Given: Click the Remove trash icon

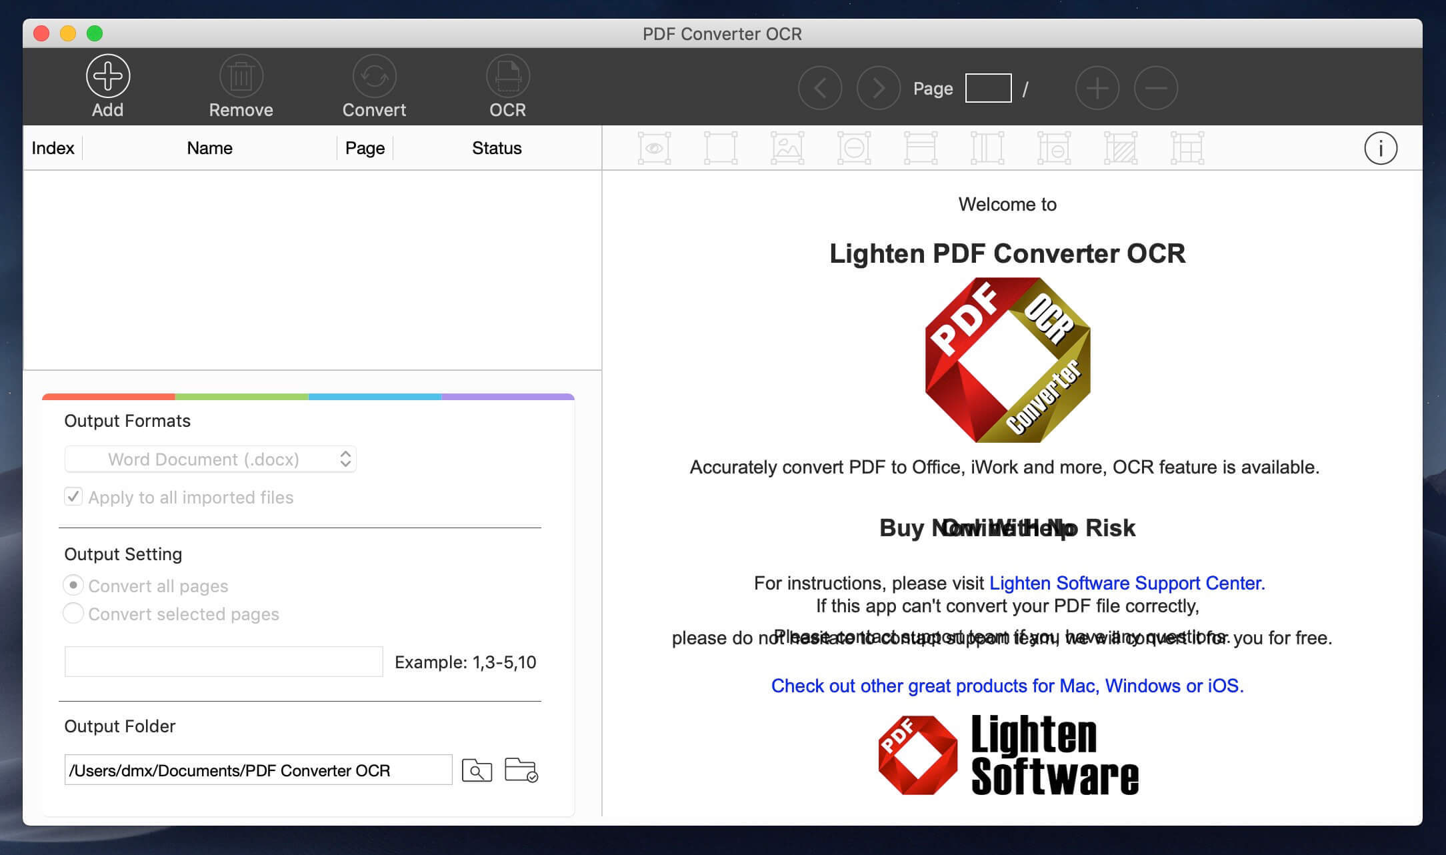Looking at the screenshot, I should coord(241,76).
